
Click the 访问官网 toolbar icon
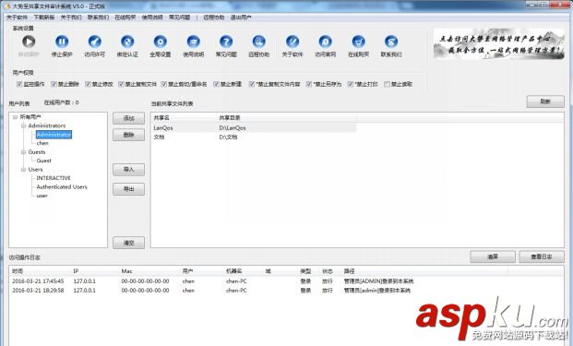(325, 42)
